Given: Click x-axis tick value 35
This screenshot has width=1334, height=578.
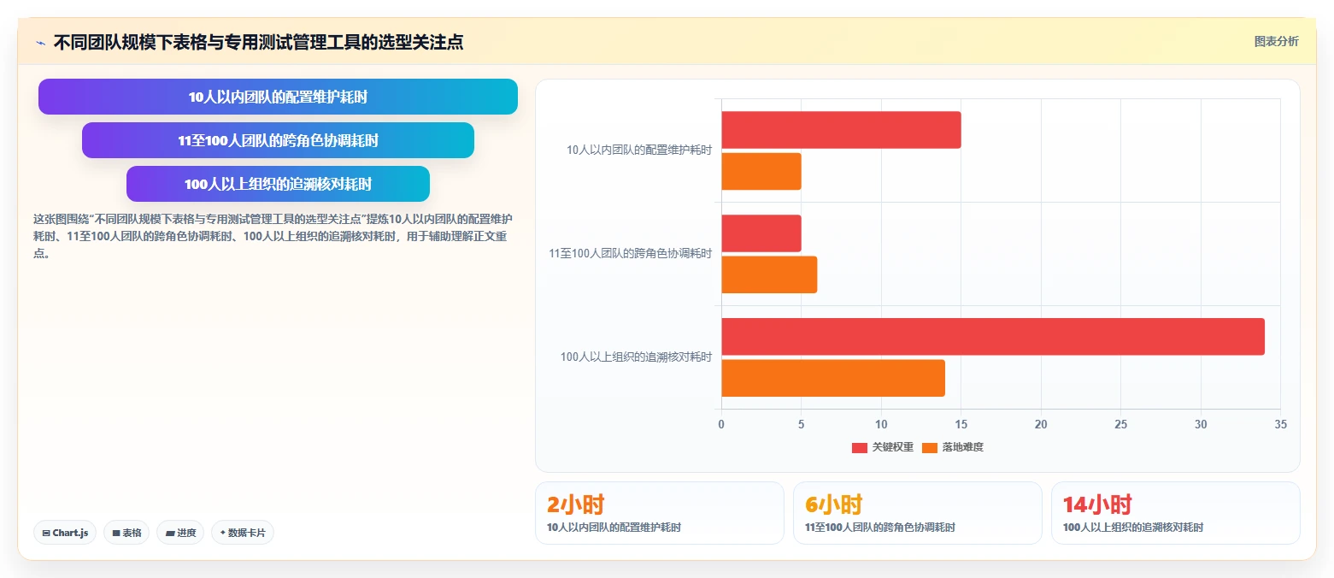Looking at the screenshot, I should [1280, 424].
